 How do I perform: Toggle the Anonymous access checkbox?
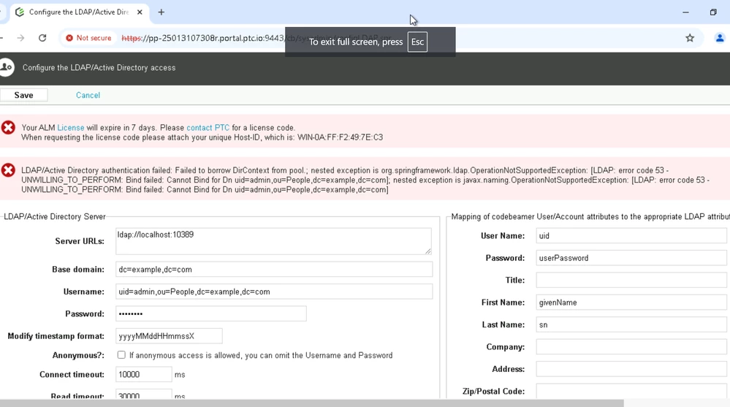coord(121,355)
